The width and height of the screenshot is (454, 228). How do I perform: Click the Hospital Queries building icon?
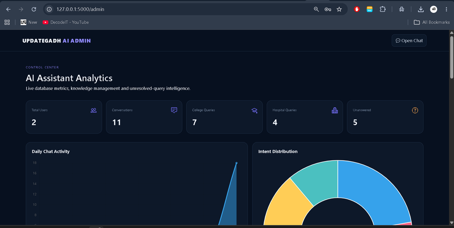click(x=335, y=110)
